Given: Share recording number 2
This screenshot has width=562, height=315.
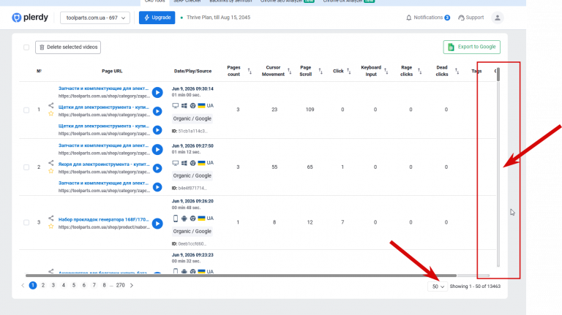Looking at the screenshot, I should pyautogui.click(x=51, y=163).
